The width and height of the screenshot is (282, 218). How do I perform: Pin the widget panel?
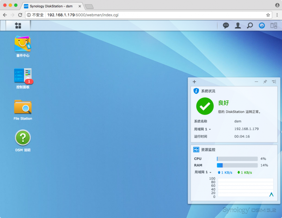[265, 82]
